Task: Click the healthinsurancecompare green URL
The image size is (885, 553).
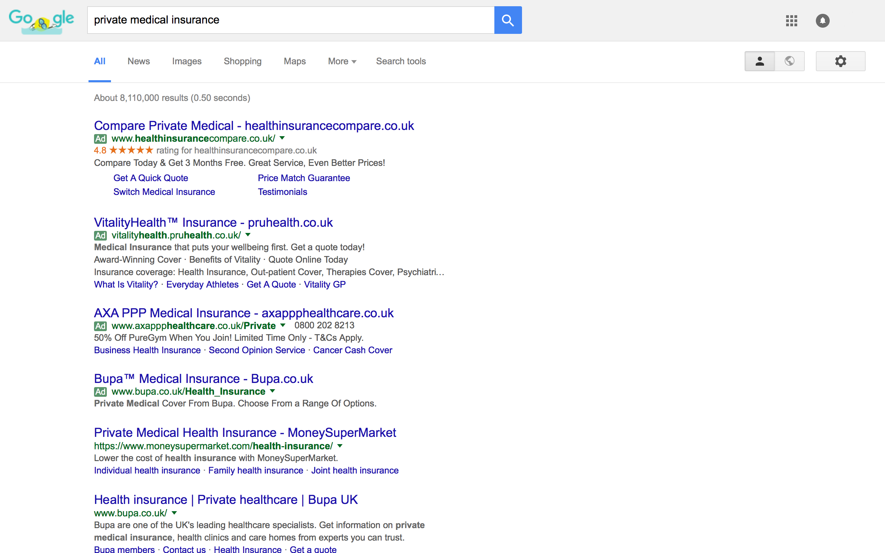Action: [x=193, y=139]
